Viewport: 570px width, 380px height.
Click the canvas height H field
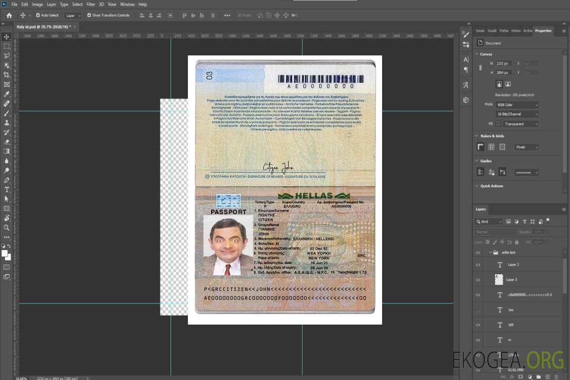504,73
